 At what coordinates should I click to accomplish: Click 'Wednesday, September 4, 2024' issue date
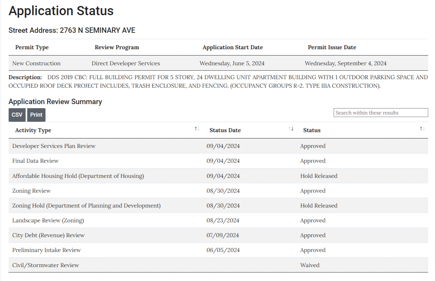click(346, 63)
